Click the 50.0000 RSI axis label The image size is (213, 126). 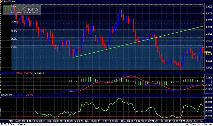(209, 107)
